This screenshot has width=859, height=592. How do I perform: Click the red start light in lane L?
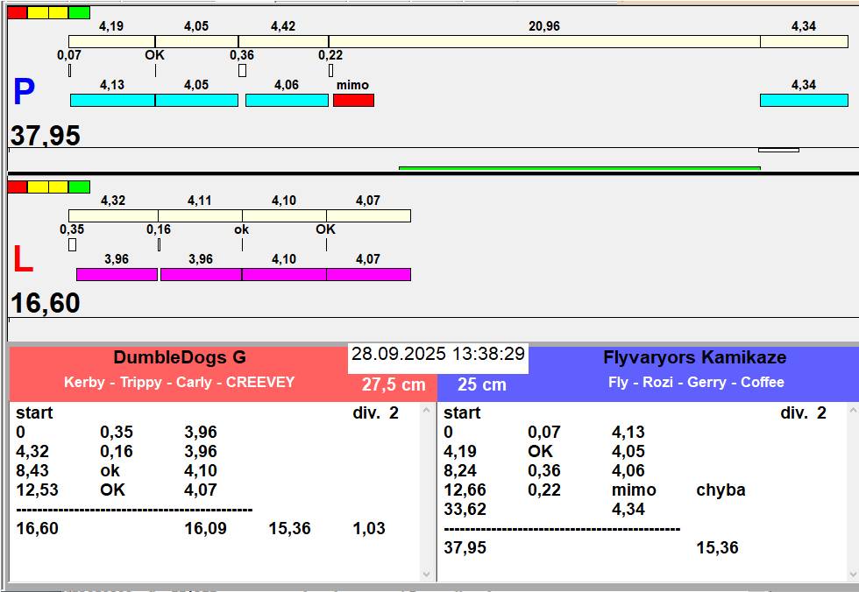coord(17,187)
